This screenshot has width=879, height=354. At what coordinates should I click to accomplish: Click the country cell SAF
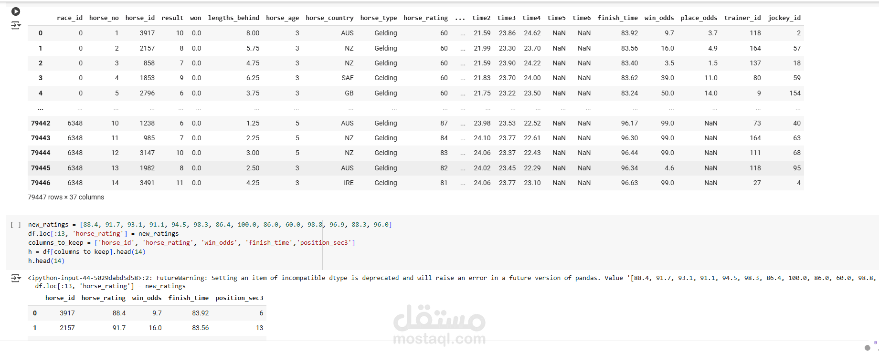pyautogui.click(x=348, y=78)
